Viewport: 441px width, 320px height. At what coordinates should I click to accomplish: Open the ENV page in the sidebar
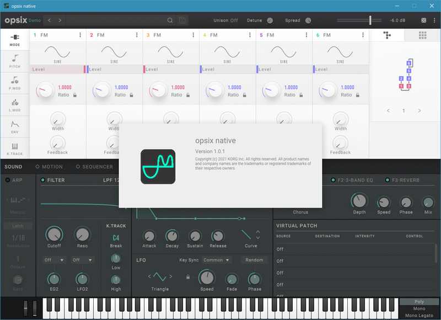pyautogui.click(x=15, y=127)
